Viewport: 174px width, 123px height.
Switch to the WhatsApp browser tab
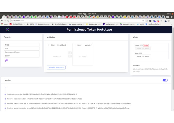pyautogui.click(x=32, y=17)
